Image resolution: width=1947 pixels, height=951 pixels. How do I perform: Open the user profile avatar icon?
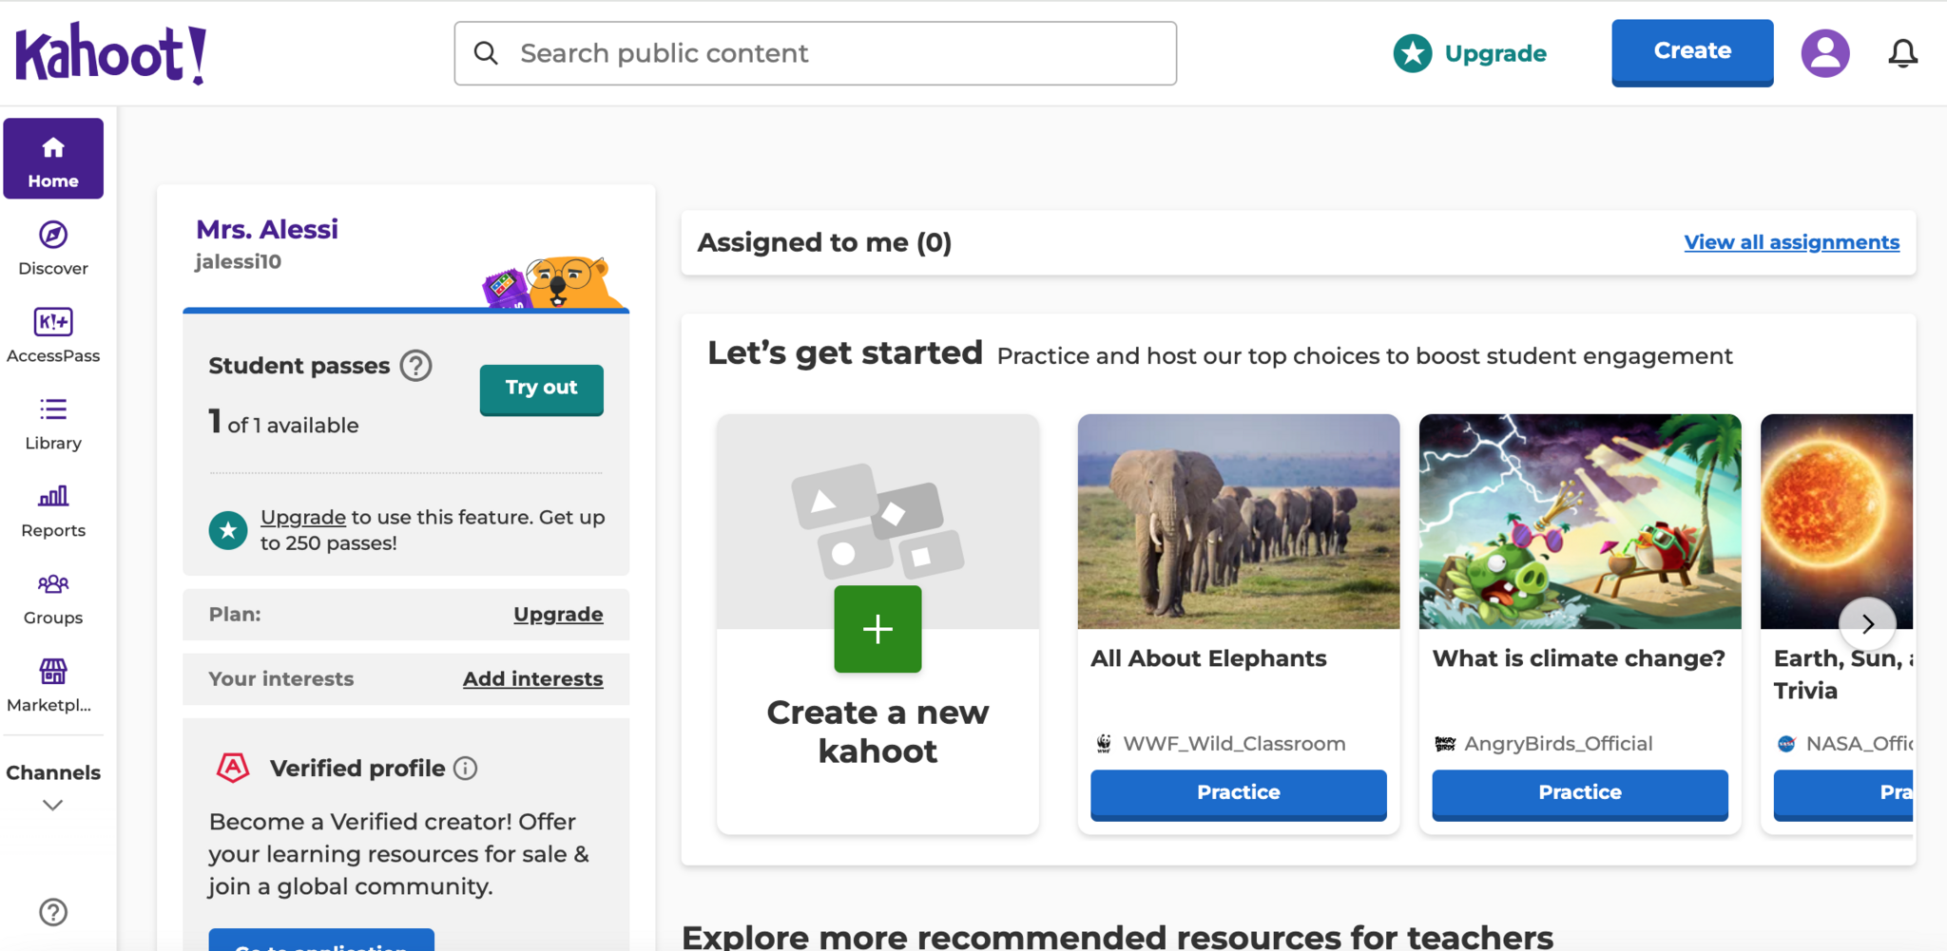point(1824,53)
